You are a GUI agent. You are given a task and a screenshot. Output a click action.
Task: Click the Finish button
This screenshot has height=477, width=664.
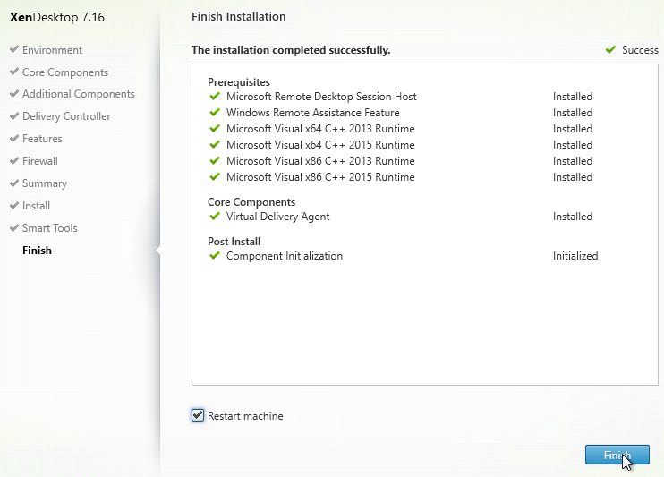(617, 456)
